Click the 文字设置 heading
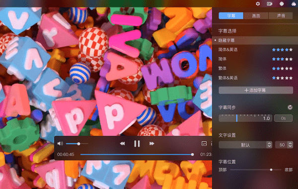Image resolution: width=298 pixels, height=189 pixels. 227,135
